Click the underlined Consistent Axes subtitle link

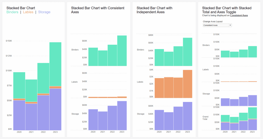239,16
